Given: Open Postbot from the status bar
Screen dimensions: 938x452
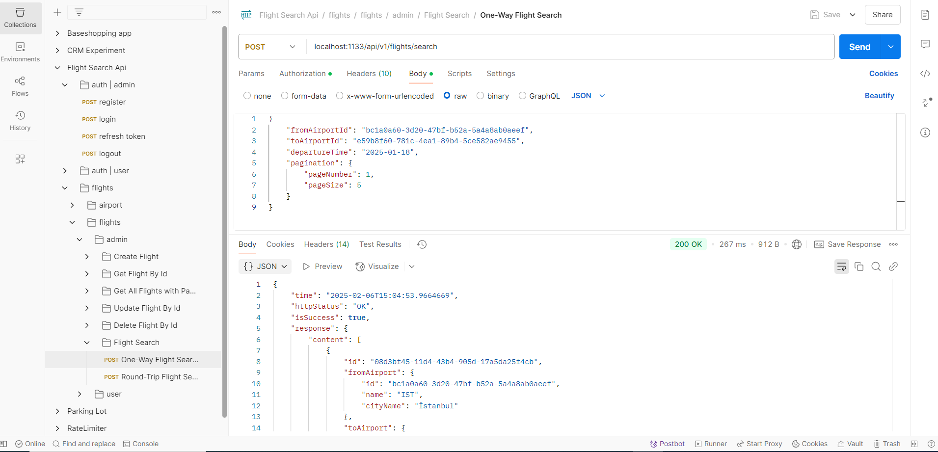Looking at the screenshot, I should pos(667,444).
